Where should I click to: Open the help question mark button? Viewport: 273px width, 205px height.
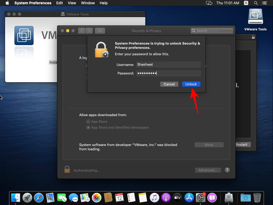click(227, 170)
